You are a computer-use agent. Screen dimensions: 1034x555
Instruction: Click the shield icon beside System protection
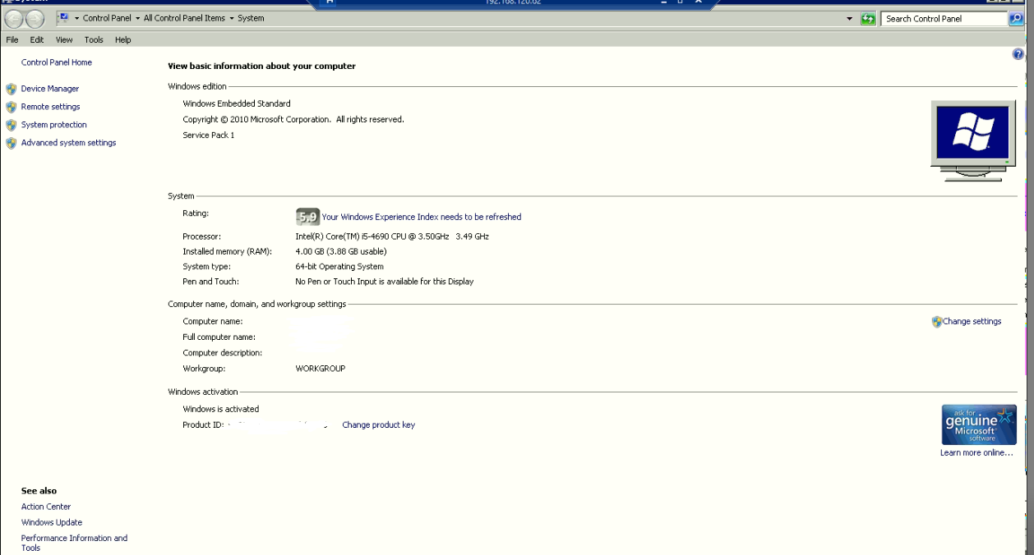coord(12,125)
